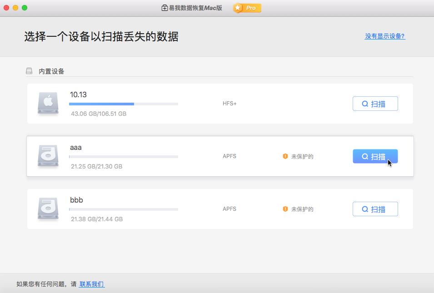Click the 10.13 storage usage progress bar
This screenshot has height=293, width=434.
pyautogui.click(x=123, y=104)
